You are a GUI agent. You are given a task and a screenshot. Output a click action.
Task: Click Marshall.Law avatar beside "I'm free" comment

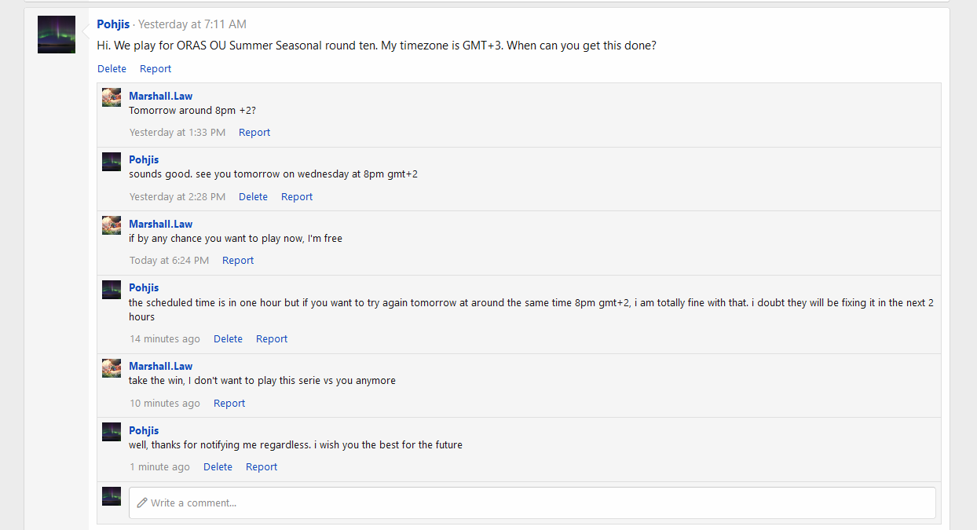click(112, 225)
